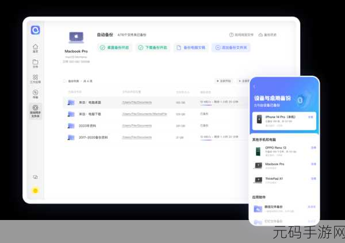Select the highlighted computer sync folder sidebar item

click(x=35, y=111)
